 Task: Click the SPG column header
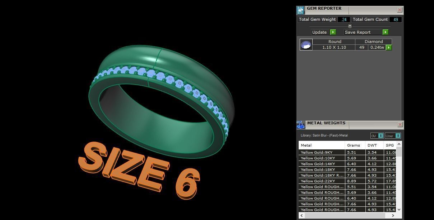point(390,145)
